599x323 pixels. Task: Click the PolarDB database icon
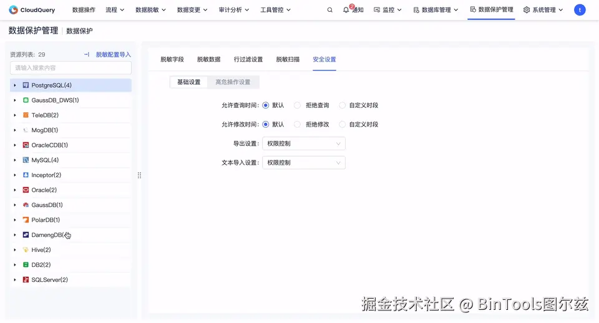pyautogui.click(x=26, y=220)
